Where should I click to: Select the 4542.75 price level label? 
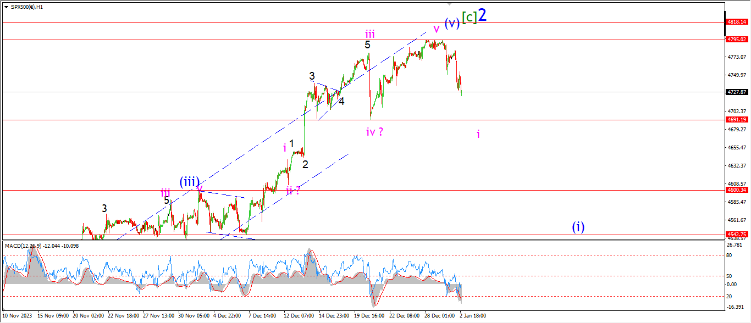(736, 234)
